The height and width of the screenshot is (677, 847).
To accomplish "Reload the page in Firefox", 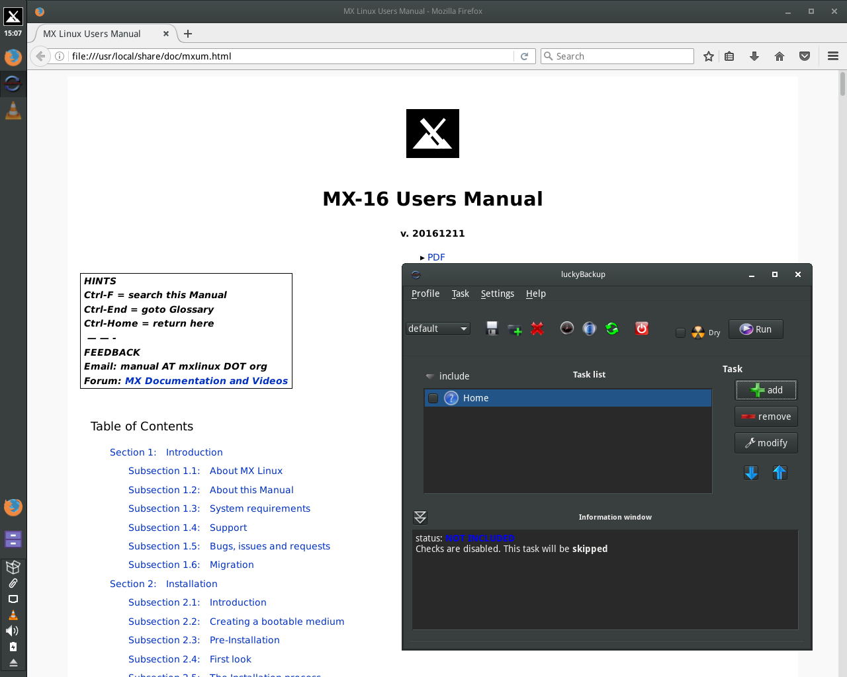I will 524,56.
